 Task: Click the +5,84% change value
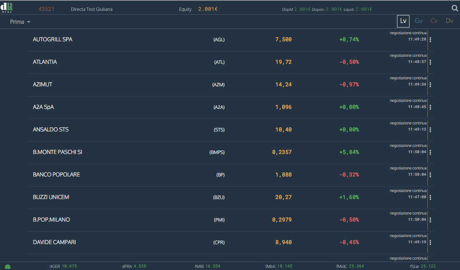click(349, 152)
